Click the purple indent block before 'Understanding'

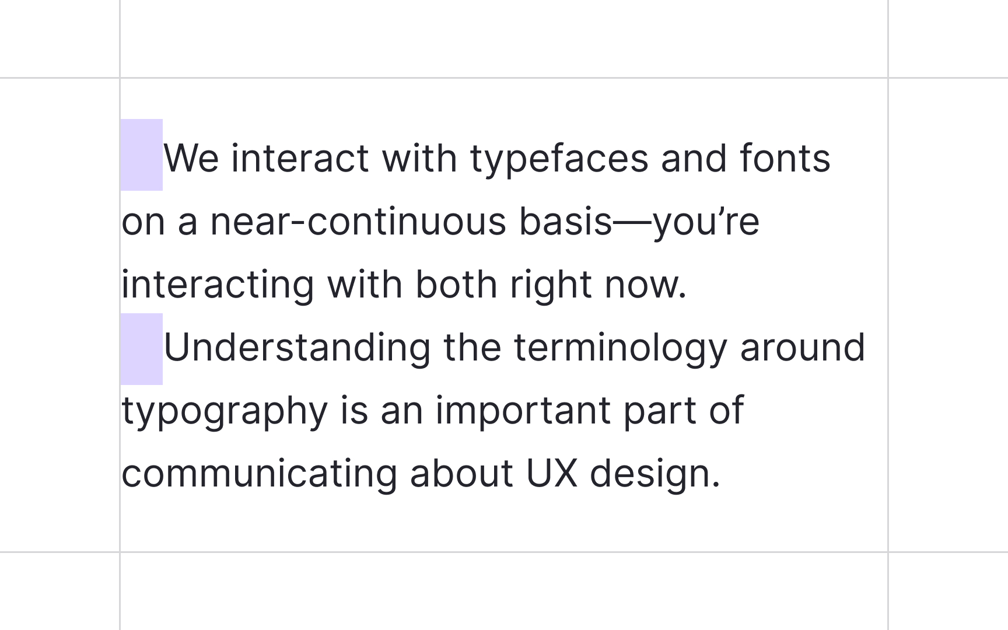point(142,349)
